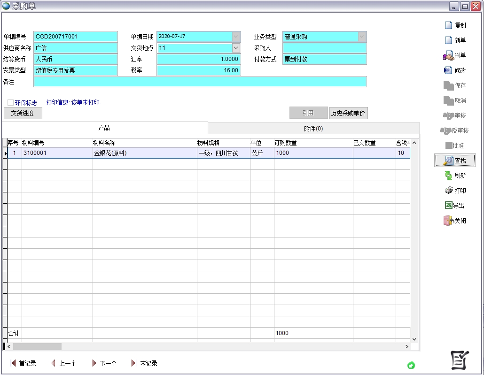Export data using the 导出 icon

click(455, 206)
